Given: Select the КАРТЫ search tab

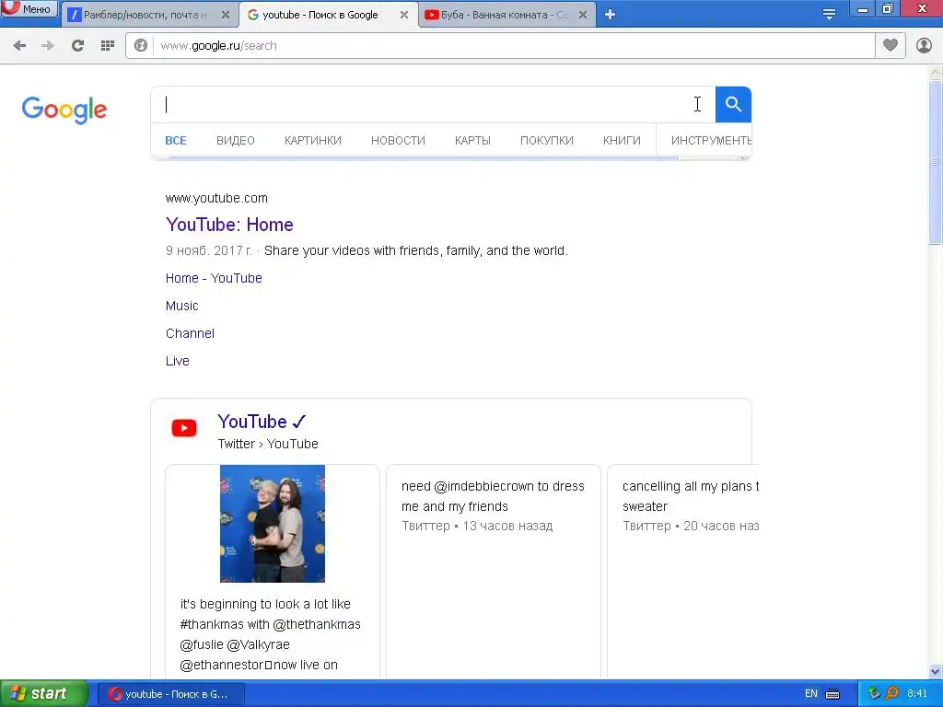Looking at the screenshot, I should (x=472, y=141).
